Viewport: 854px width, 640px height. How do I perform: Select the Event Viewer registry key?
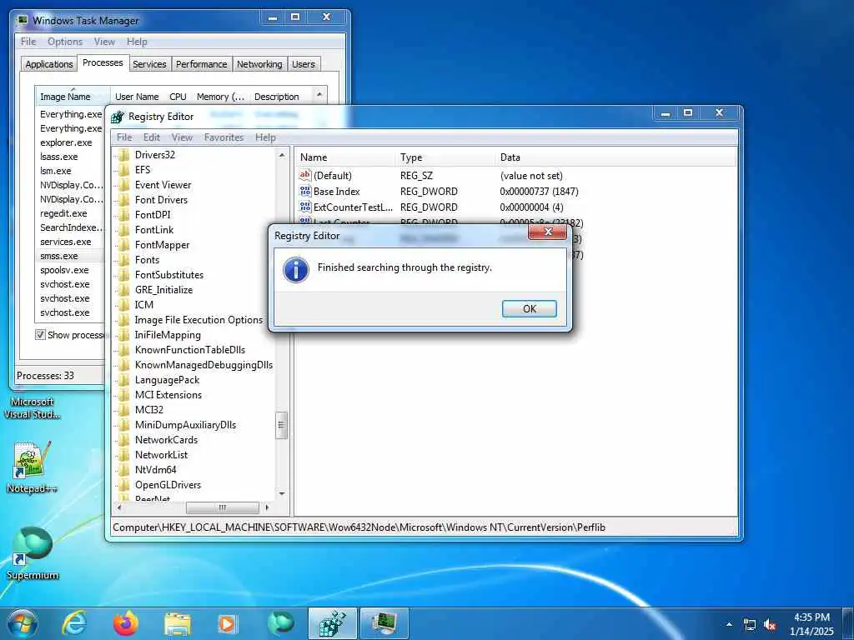tap(163, 184)
